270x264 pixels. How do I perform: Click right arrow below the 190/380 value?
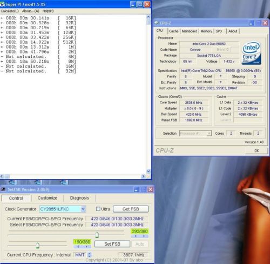(x=86, y=246)
